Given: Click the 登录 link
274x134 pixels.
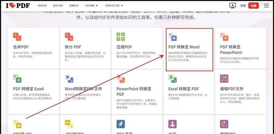Looking at the screenshot, I should [243, 6].
